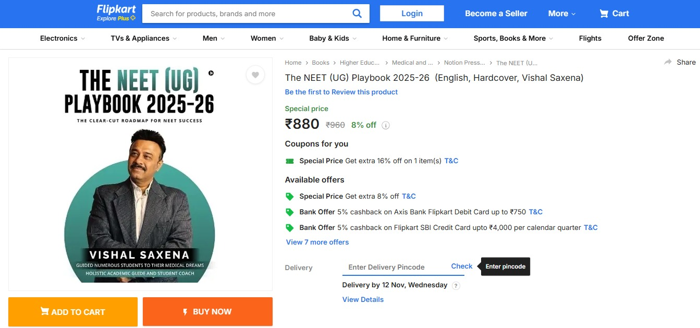Image resolution: width=700 pixels, height=328 pixels.
Task: Open the TVs & Appliances menu
Action: 143,38
